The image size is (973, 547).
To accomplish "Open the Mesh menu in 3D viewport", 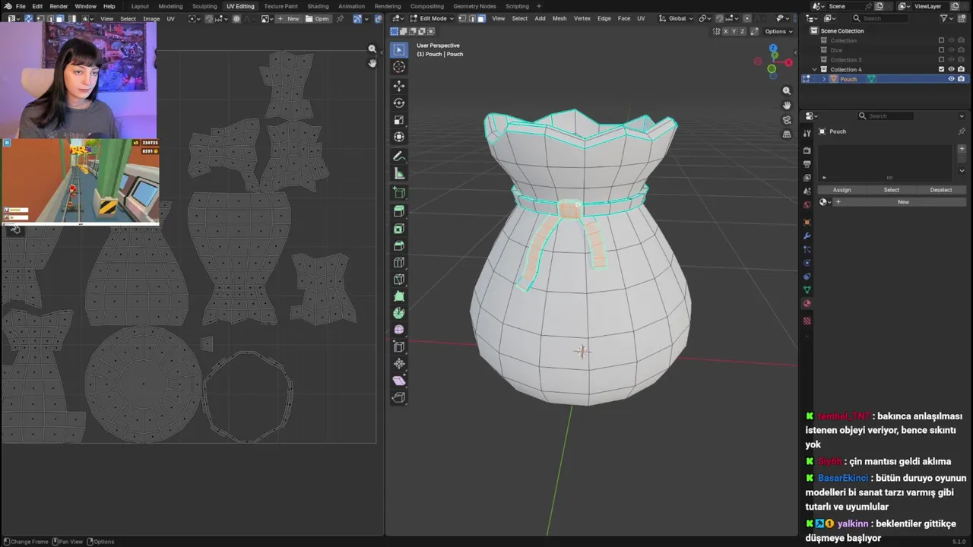I will 559,18.
